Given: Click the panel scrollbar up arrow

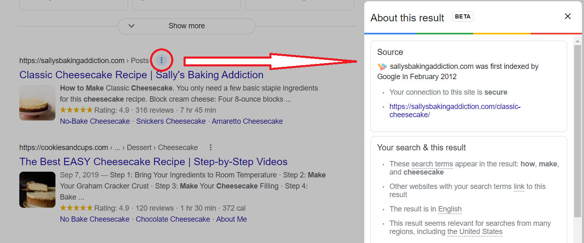Looking at the screenshot, I should coord(577,41).
